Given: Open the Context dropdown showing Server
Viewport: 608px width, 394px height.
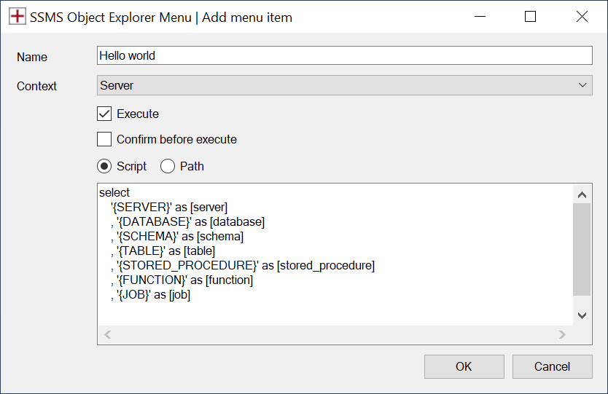Looking at the screenshot, I should [x=344, y=85].
